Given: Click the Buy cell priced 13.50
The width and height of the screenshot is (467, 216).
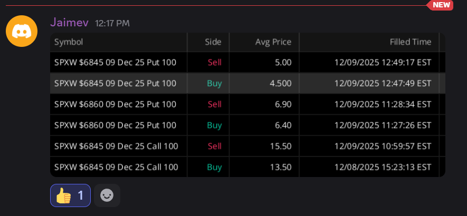Looking at the screenshot, I should 214,167.
